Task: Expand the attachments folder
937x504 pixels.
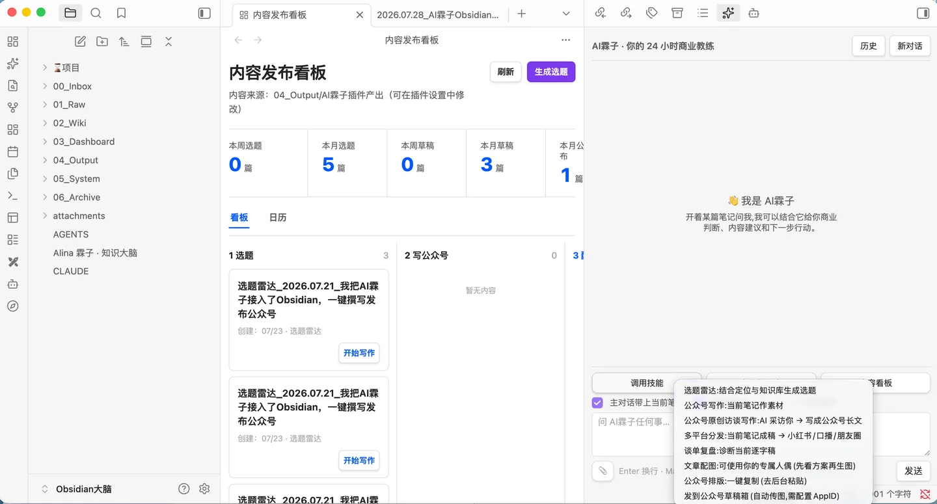Action: click(45, 216)
